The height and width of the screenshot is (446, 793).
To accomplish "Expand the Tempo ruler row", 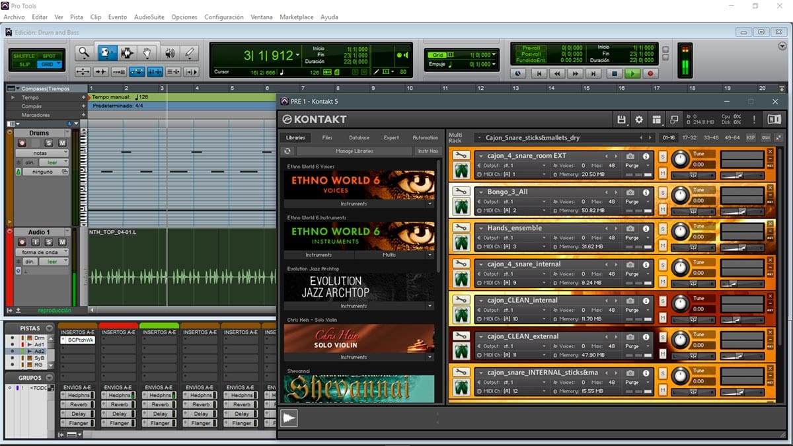I will pyautogui.click(x=14, y=97).
